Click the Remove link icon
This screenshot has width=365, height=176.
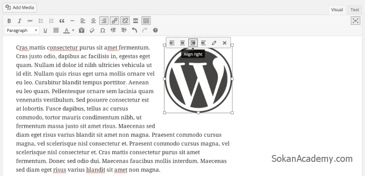click(125, 21)
